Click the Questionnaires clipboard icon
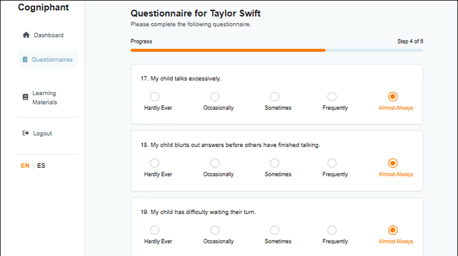Screen dimensions: 458x256 (25, 60)
